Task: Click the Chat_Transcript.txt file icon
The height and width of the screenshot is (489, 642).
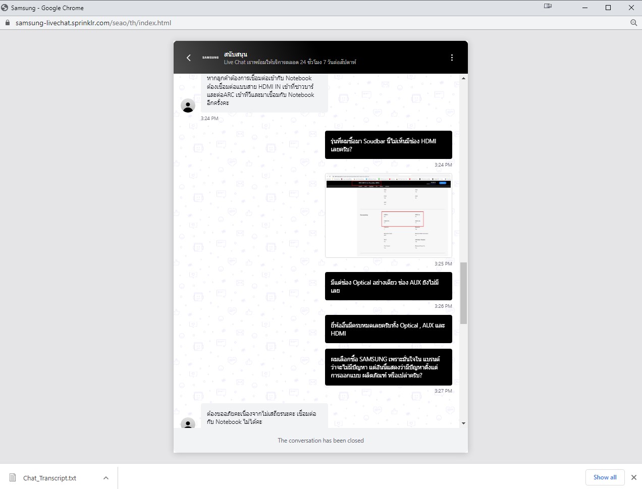Action: [13, 478]
